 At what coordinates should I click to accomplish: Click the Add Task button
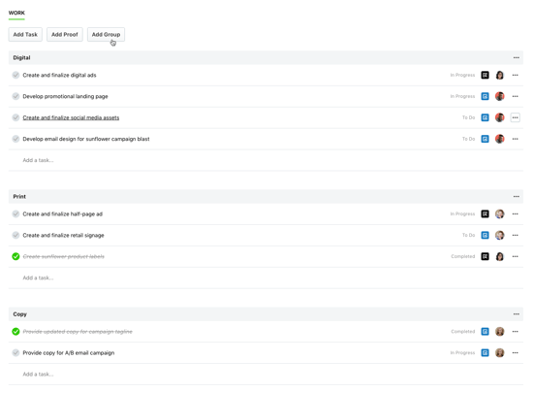(x=25, y=34)
